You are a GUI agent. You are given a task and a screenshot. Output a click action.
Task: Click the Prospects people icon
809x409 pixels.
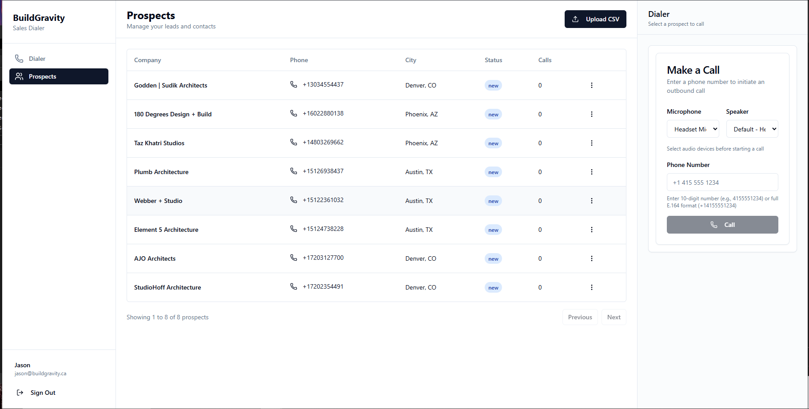[x=19, y=76]
